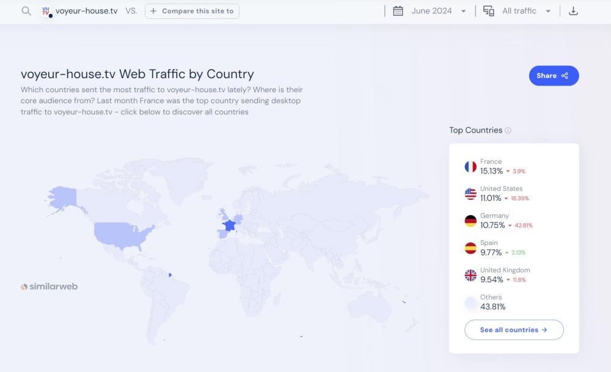This screenshot has height=372, width=611.
Task: Click the devices icon beside All traffic
Action: 488,11
